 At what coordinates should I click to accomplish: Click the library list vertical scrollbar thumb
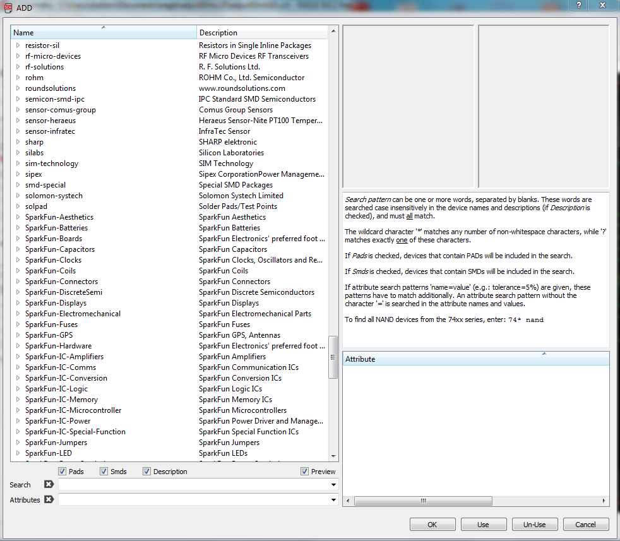(333, 357)
